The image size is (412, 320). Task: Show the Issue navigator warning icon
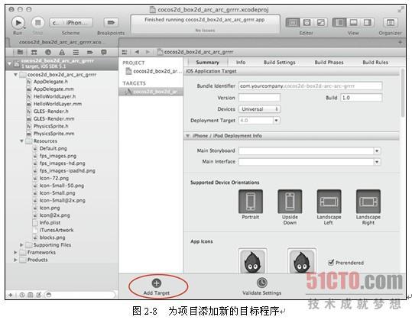coord(62,52)
